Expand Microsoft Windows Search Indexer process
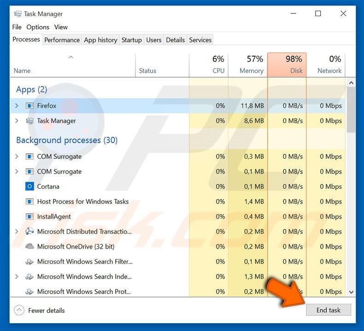Image resolution: width=364 pixels, height=331 pixels. pyautogui.click(x=17, y=277)
